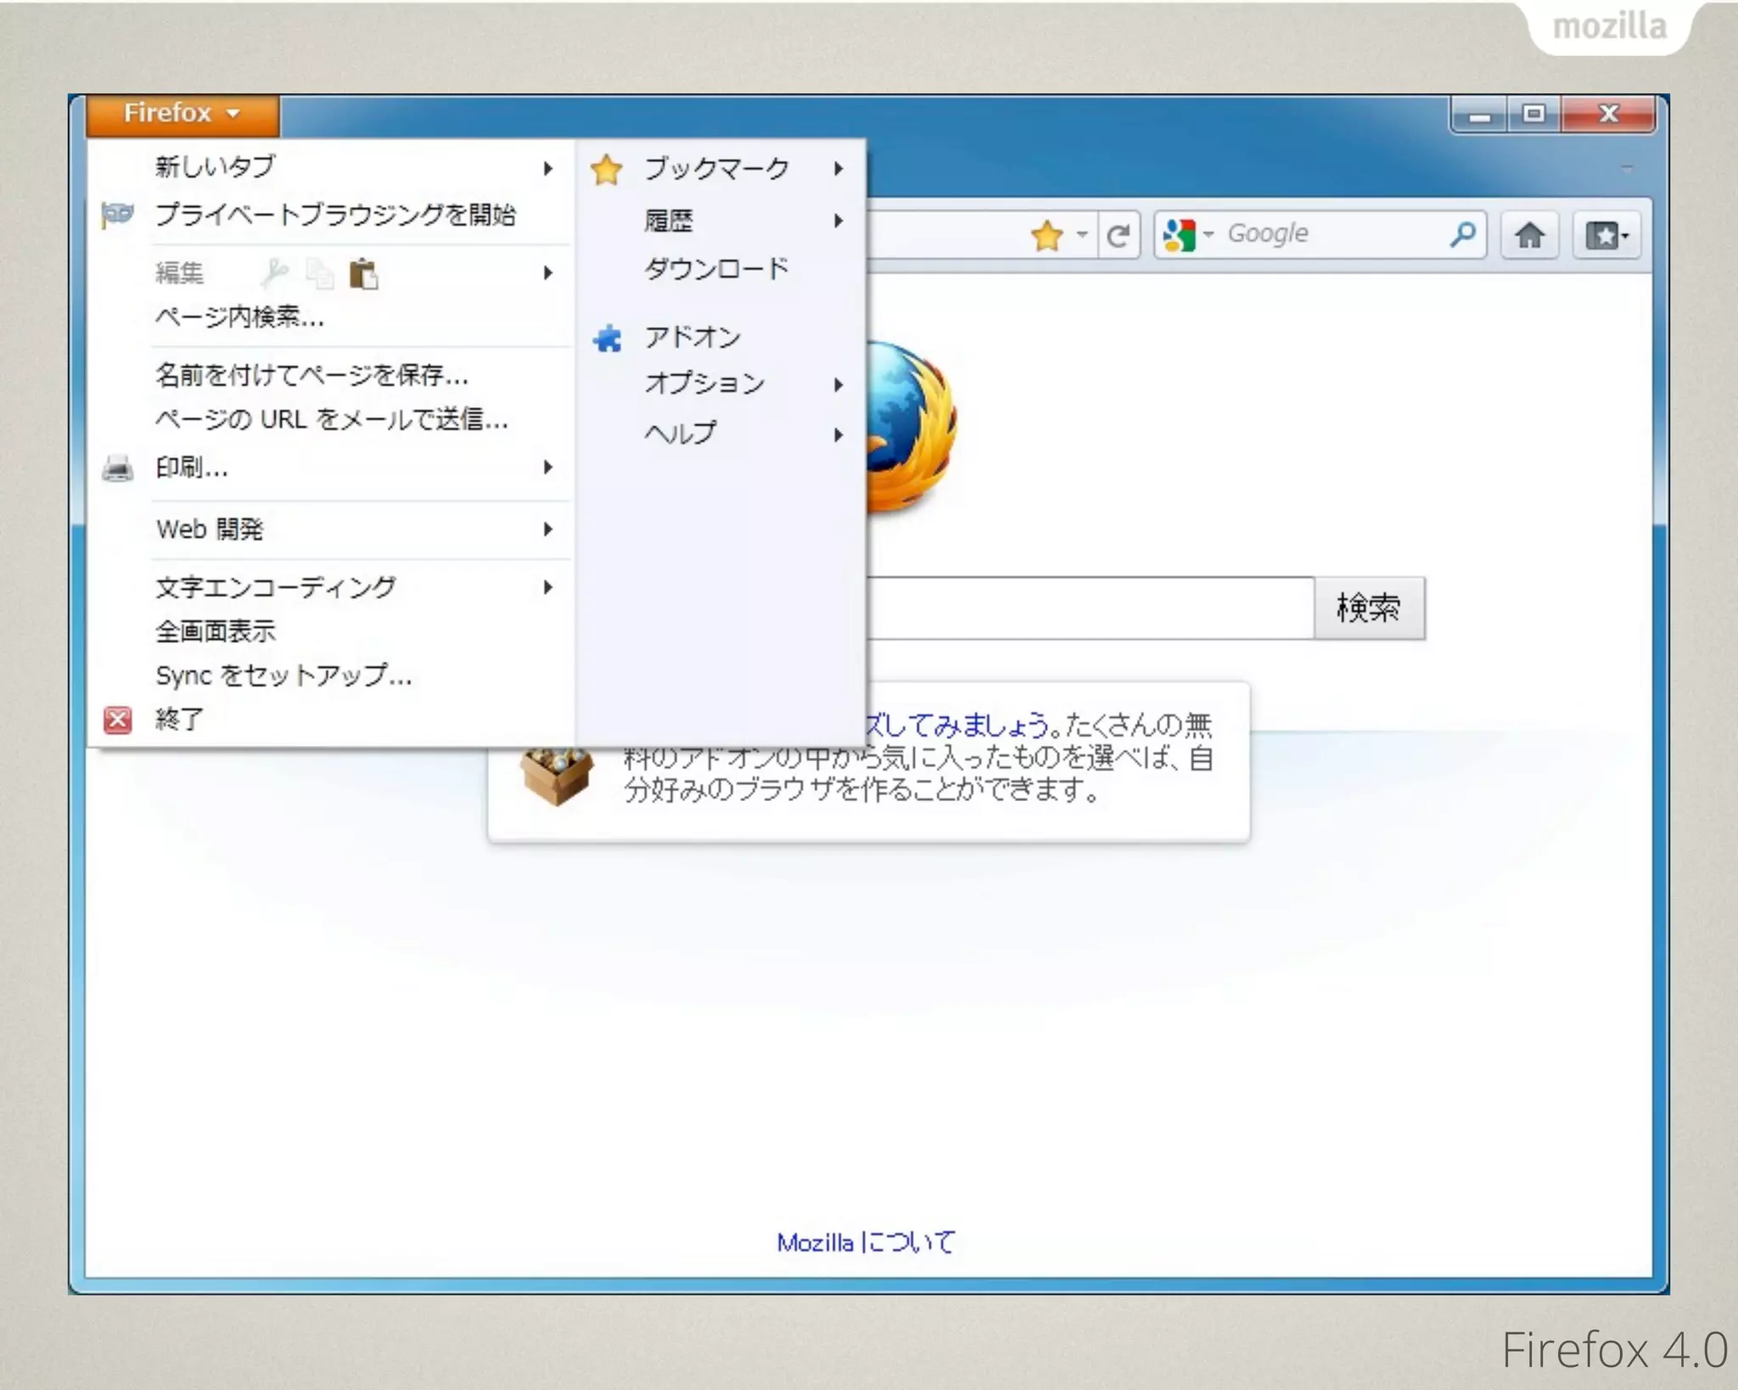Choose 印刷... menu entry
Image resolution: width=1738 pixels, height=1390 pixels.
[192, 468]
